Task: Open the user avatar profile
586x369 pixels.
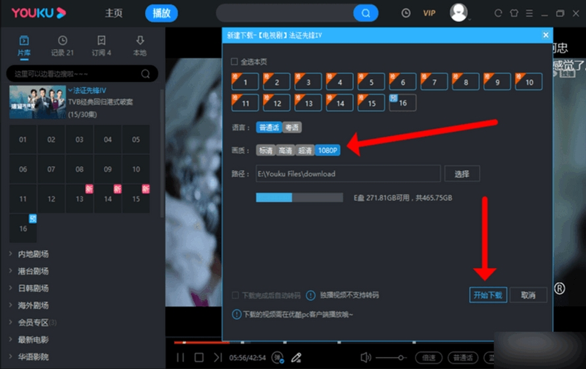Action: [459, 12]
